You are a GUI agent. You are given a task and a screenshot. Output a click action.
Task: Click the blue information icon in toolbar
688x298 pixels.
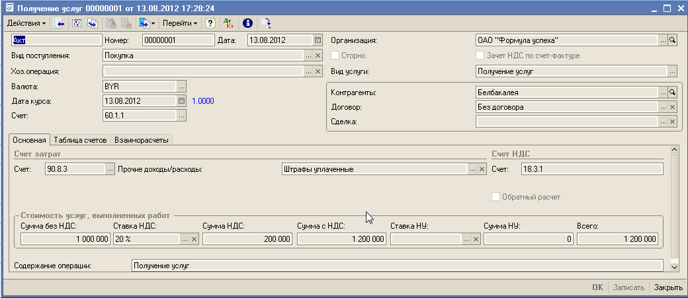pyautogui.click(x=248, y=22)
